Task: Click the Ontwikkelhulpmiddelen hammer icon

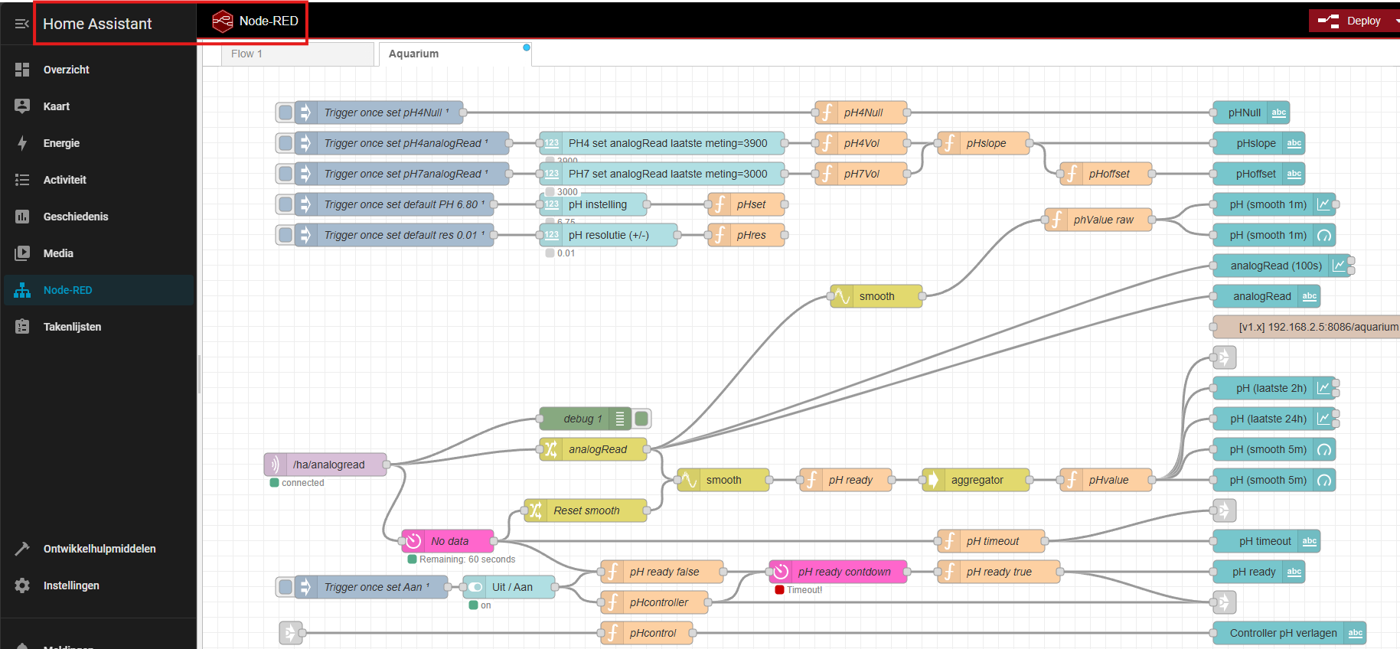Action: tap(22, 549)
